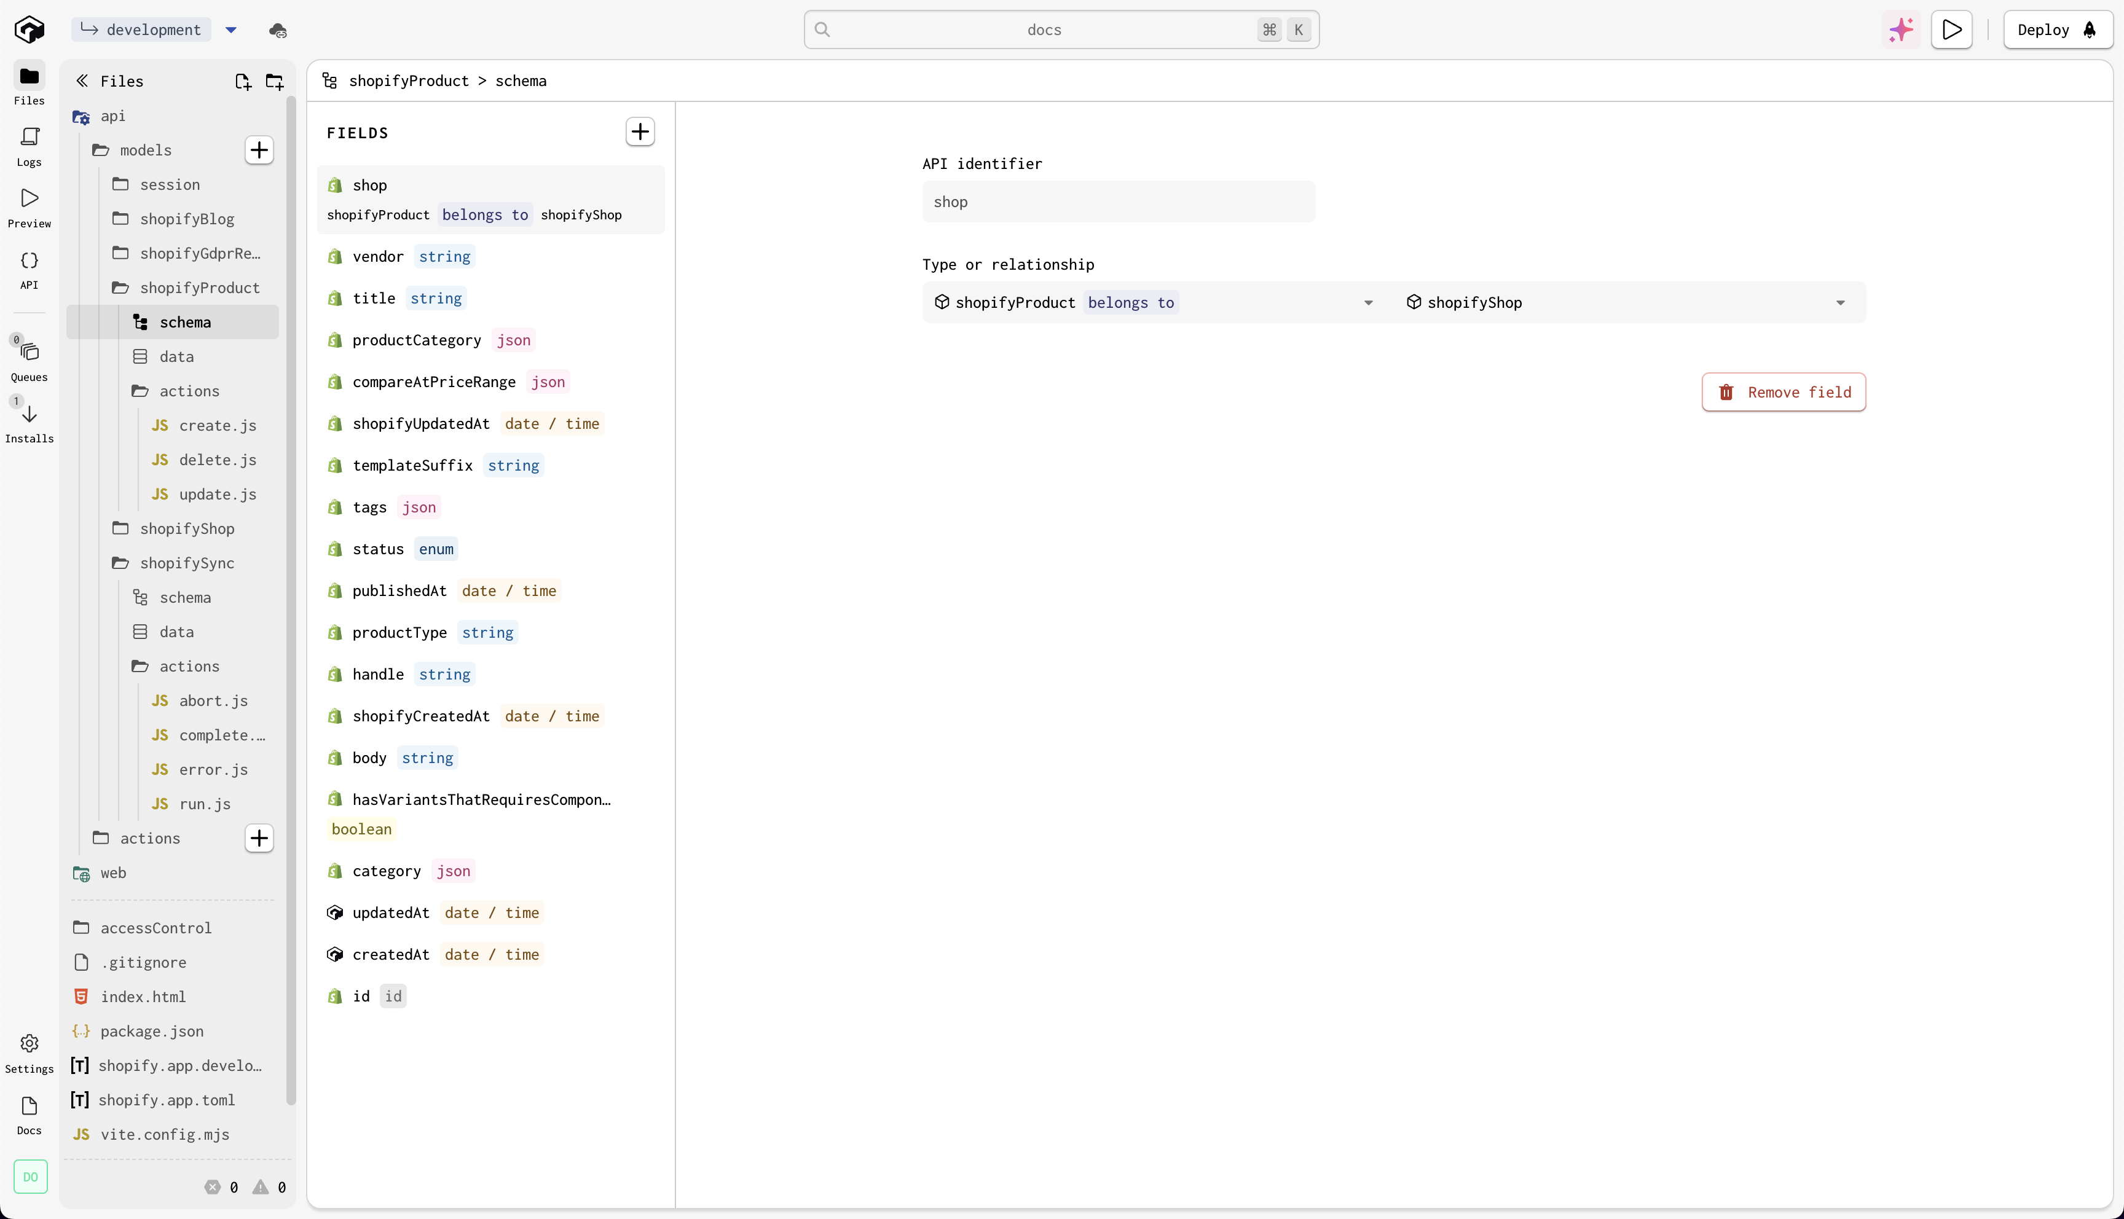Viewport: 2124px width, 1219px height.
Task: Open the Queues sidebar item
Action: 29,361
